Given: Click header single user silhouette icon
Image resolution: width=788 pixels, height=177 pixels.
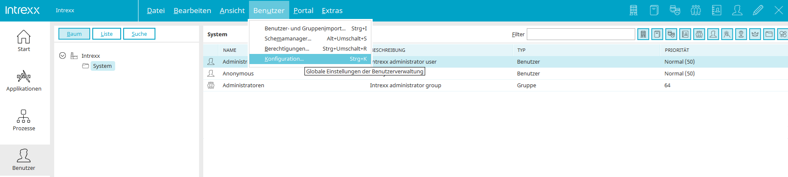Looking at the screenshot, I should [737, 10].
